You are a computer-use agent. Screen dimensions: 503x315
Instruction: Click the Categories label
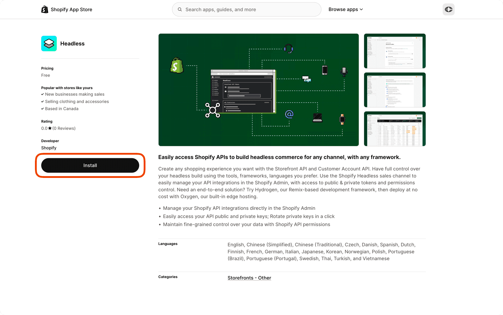coord(168,277)
